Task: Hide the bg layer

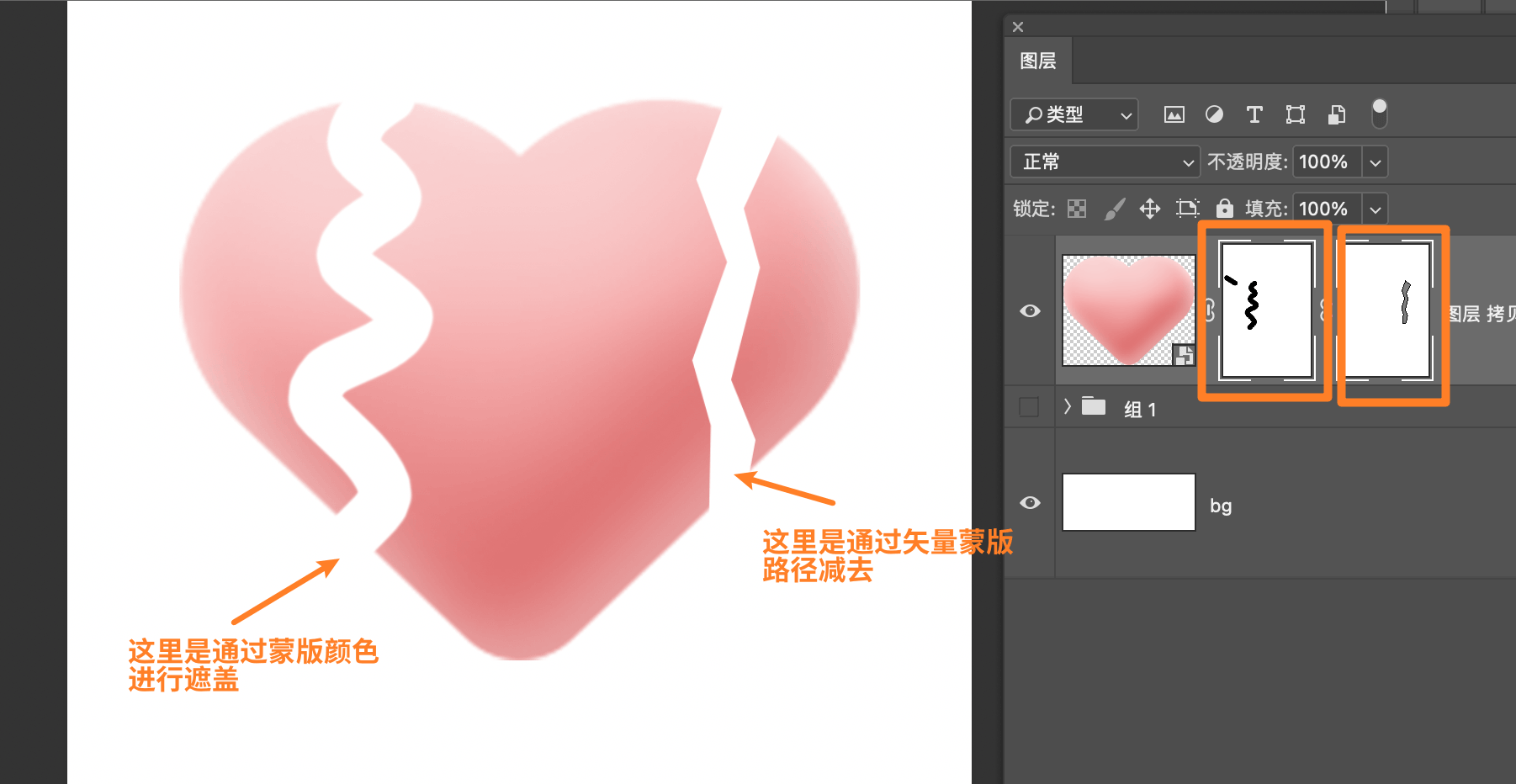Action: (1030, 503)
